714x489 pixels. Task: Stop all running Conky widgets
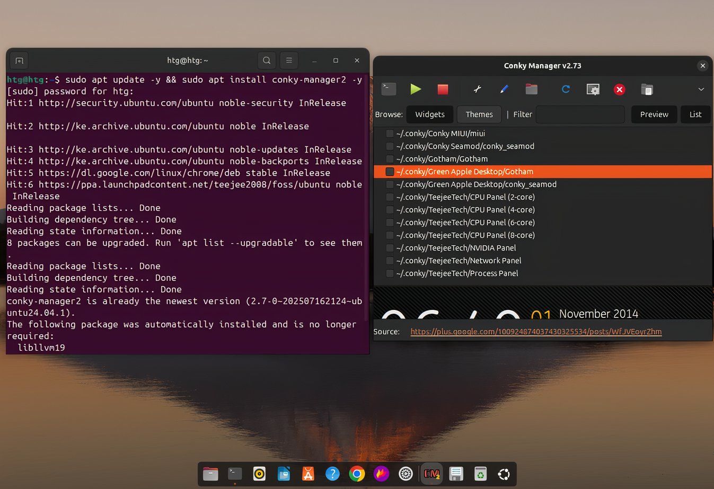[x=442, y=89]
